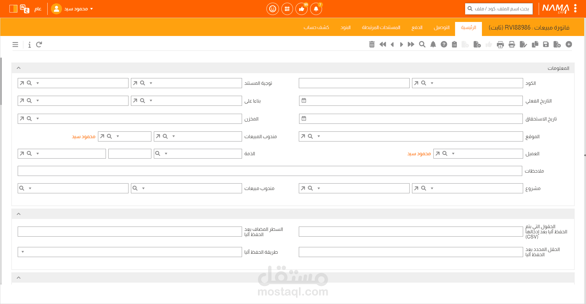Switch to the البنود tab
Image resolution: width=586 pixels, height=304 pixels.
345,28
